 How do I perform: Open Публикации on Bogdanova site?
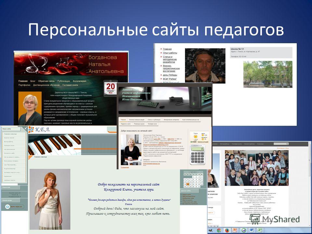[x=64, y=81]
